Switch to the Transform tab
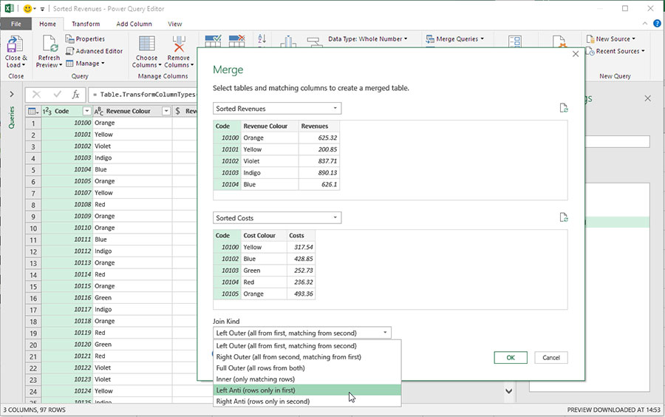Viewport: 665px width, 417px height. coord(86,24)
